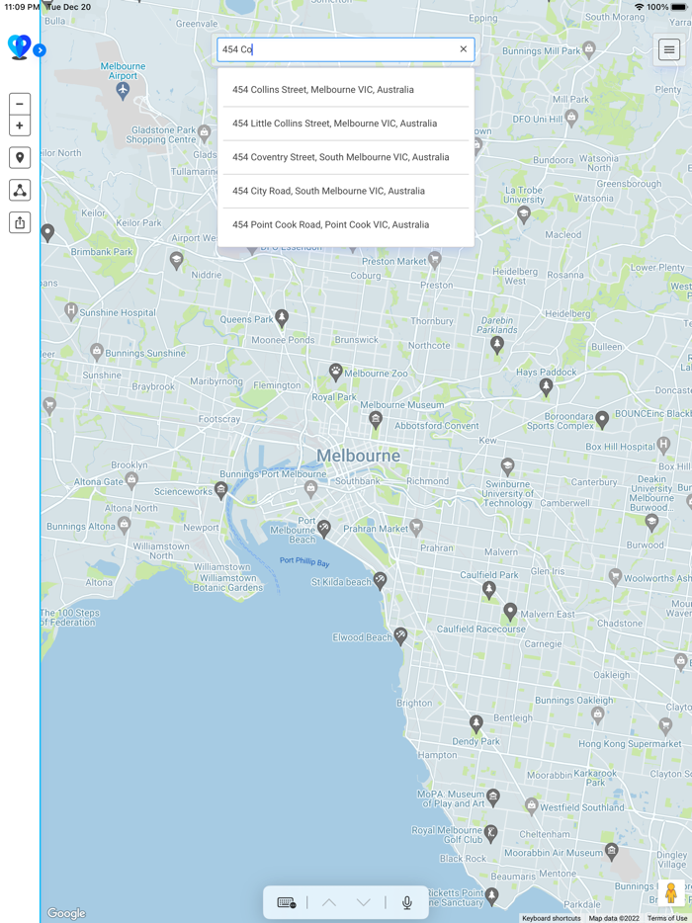The width and height of the screenshot is (692, 923).
Task: Expand the sidebar with blue arrow
Action: click(40, 50)
